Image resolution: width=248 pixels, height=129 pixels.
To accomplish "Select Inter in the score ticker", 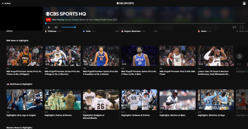I will (x=88, y=31).
